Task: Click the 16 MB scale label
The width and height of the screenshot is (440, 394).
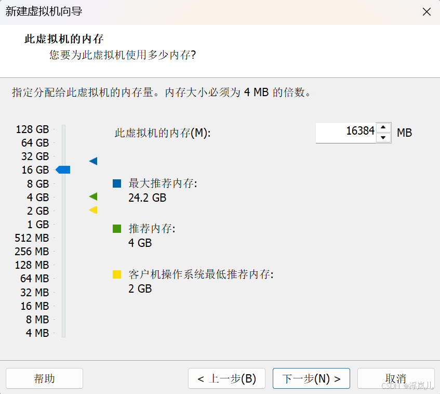Action: click(x=35, y=306)
